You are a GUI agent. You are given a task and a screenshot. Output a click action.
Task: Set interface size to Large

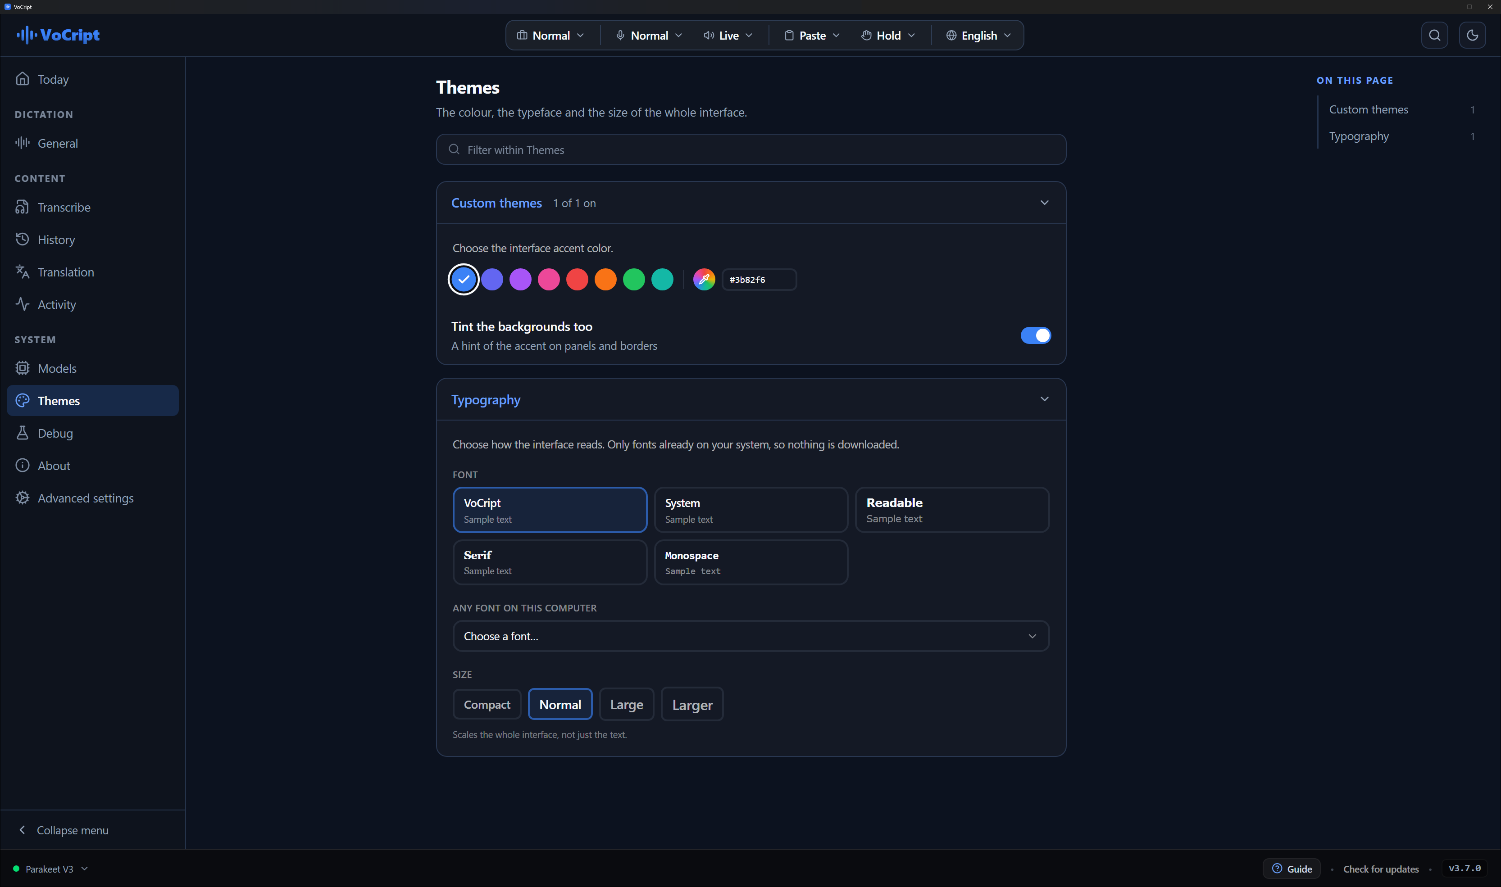click(x=626, y=704)
